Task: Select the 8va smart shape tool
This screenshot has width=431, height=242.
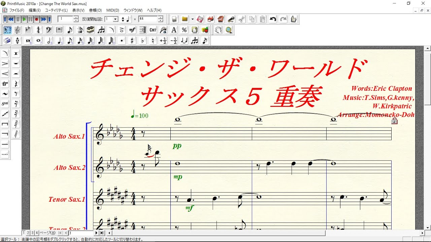Action: (x=5, y=104)
